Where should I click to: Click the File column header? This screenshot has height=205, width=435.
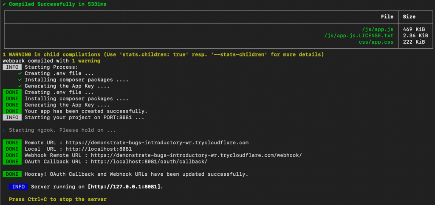(x=387, y=17)
